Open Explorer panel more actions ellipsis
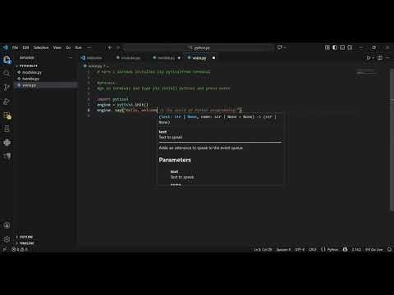Screen dimensions: 394x295 pyautogui.click(x=71, y=57)
